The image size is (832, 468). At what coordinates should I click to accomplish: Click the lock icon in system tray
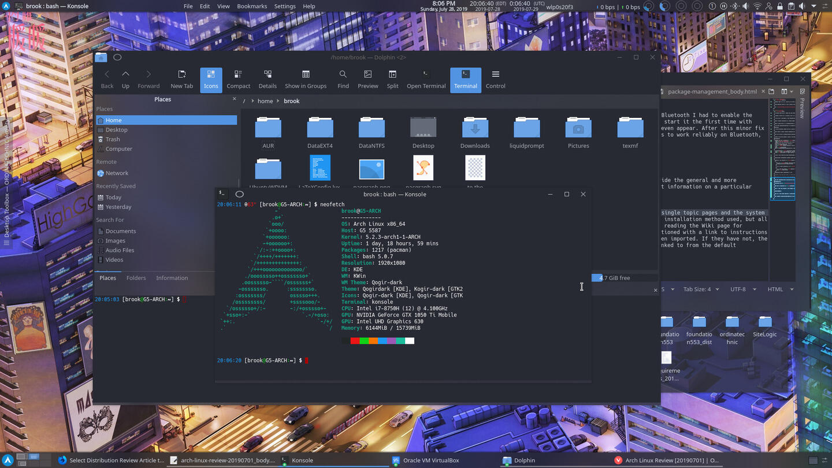(779, 6)
